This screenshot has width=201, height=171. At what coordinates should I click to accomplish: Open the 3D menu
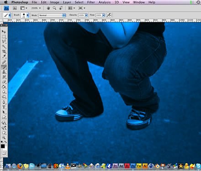click(116, 2)
